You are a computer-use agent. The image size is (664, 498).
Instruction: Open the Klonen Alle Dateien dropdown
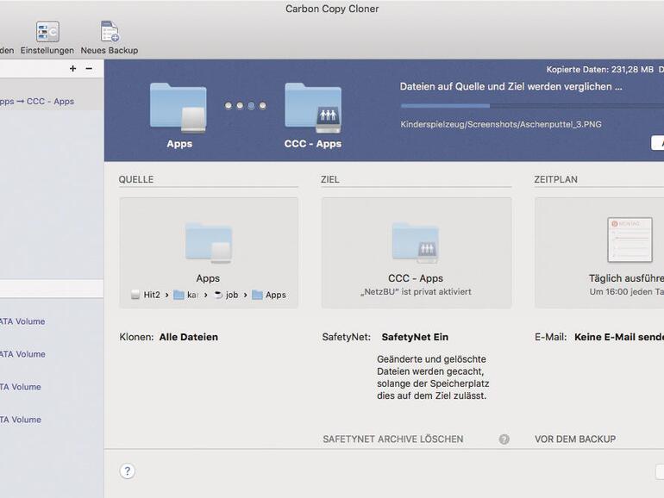click(x=189, y=337)
